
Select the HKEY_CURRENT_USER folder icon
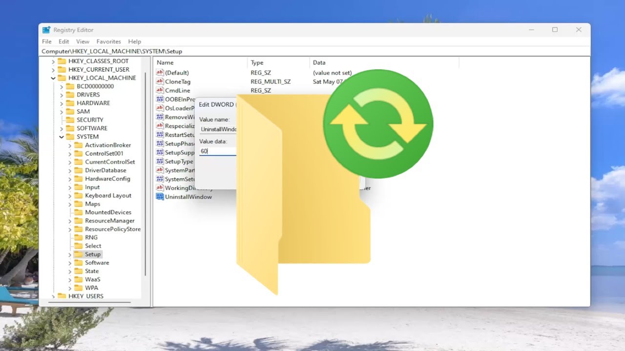[62, 69]
